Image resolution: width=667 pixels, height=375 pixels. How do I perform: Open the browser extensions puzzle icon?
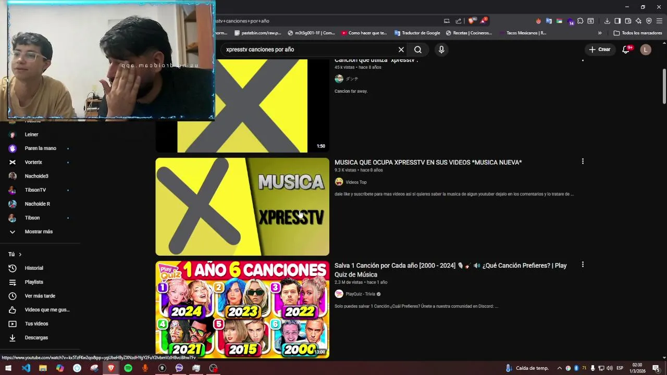tap(580, 21)
